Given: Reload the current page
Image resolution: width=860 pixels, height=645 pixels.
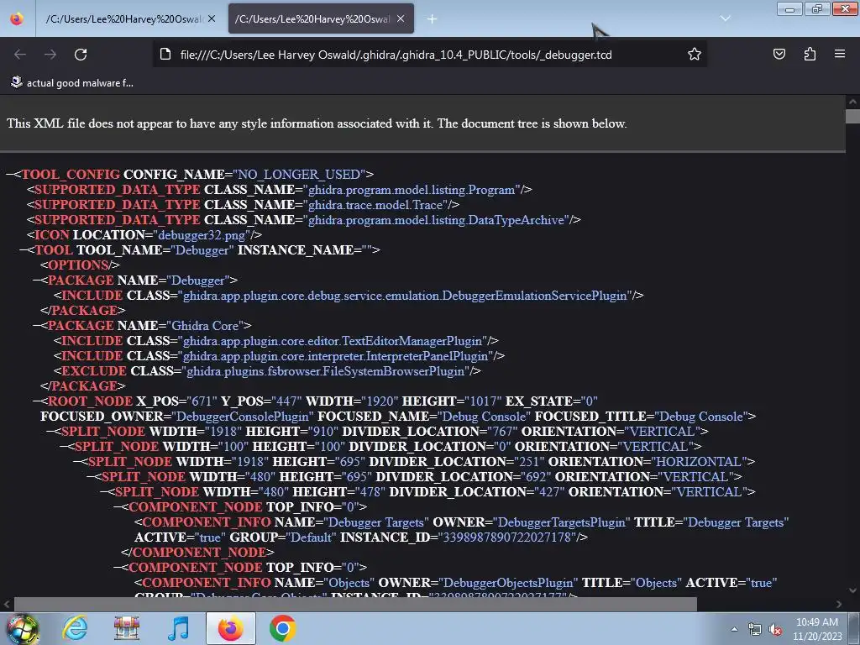Looking at the screenshot, I should click(x=81, y=55).
